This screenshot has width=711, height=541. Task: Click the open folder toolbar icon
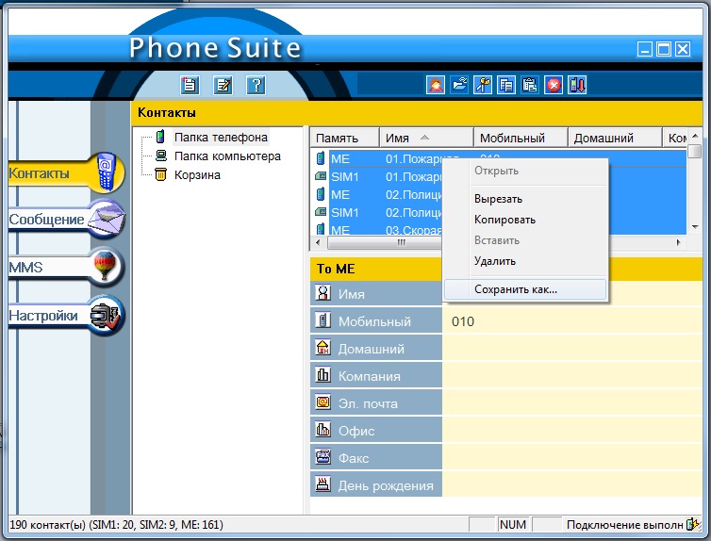(x=459, y=85)
